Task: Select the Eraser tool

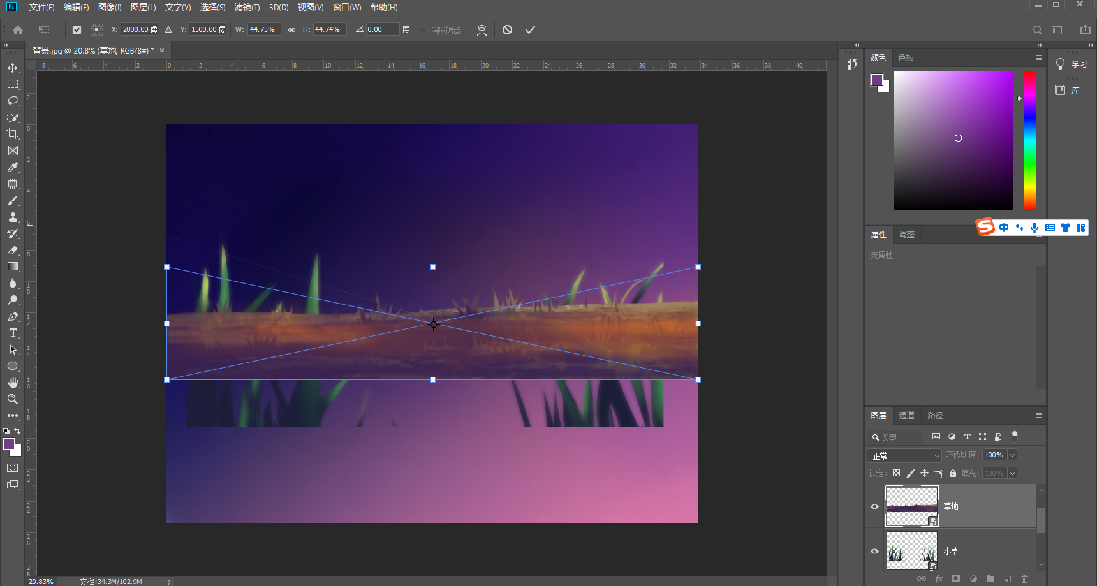Action: tap(13, 250)
